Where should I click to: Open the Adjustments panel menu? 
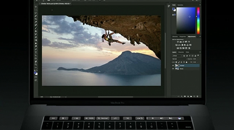click(x=200, y=36)
